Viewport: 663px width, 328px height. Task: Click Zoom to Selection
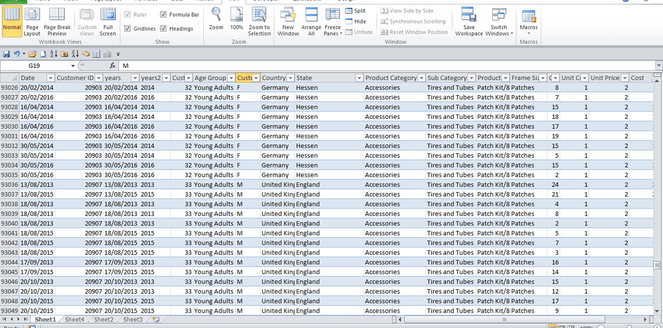point(259,22)
